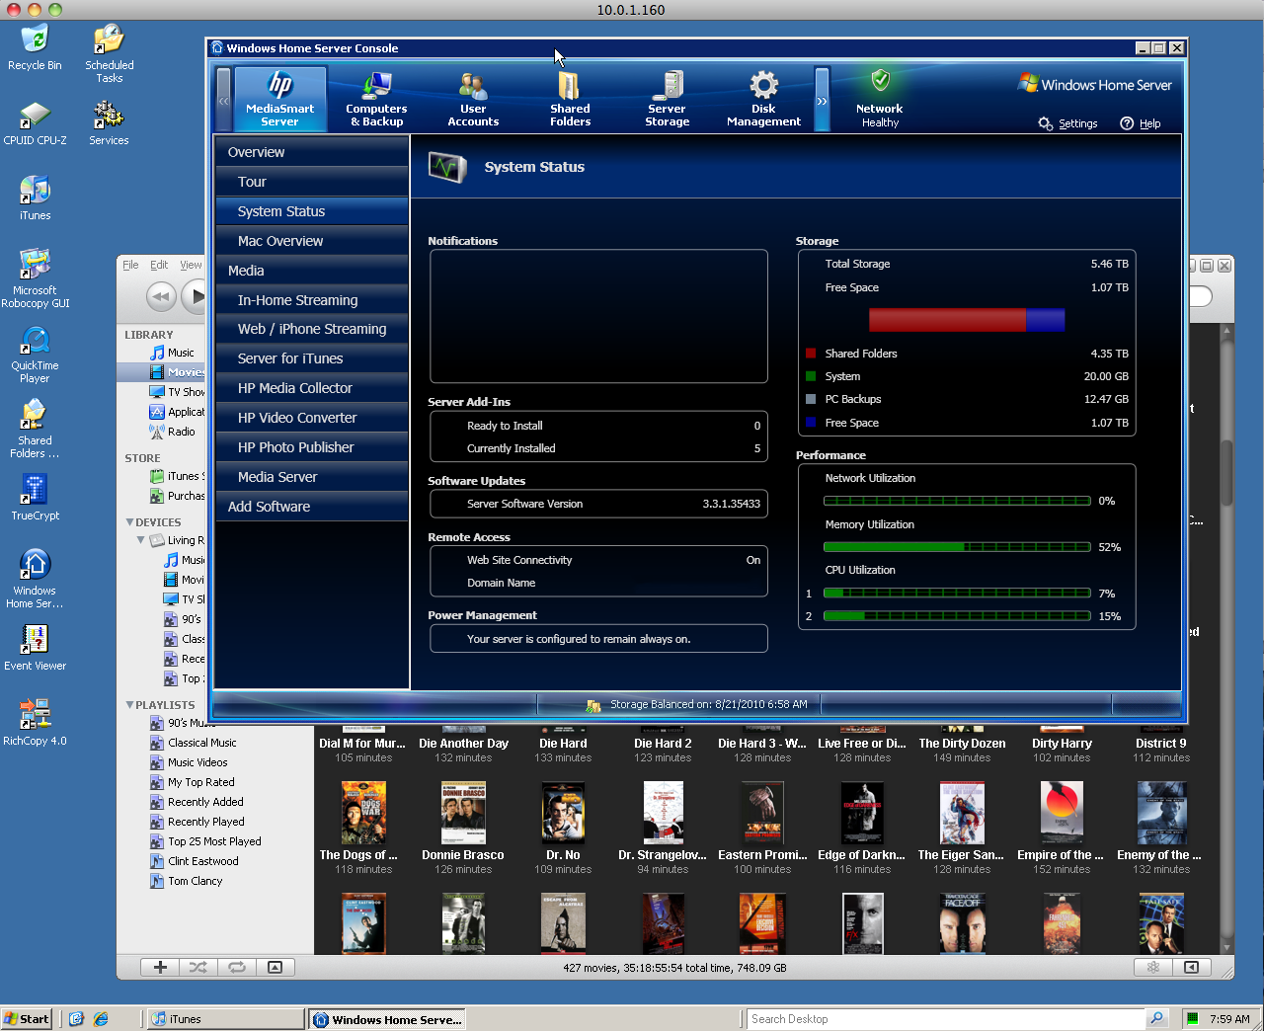1264x1031 pixels.
Task: Open HP Photo Publisher item
Action: pos(312,447)
